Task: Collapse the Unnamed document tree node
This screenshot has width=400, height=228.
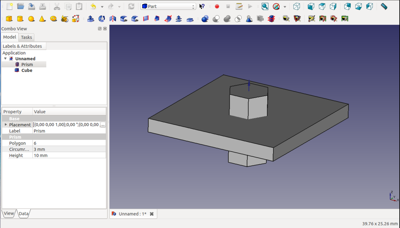Action: pos(5,59)
